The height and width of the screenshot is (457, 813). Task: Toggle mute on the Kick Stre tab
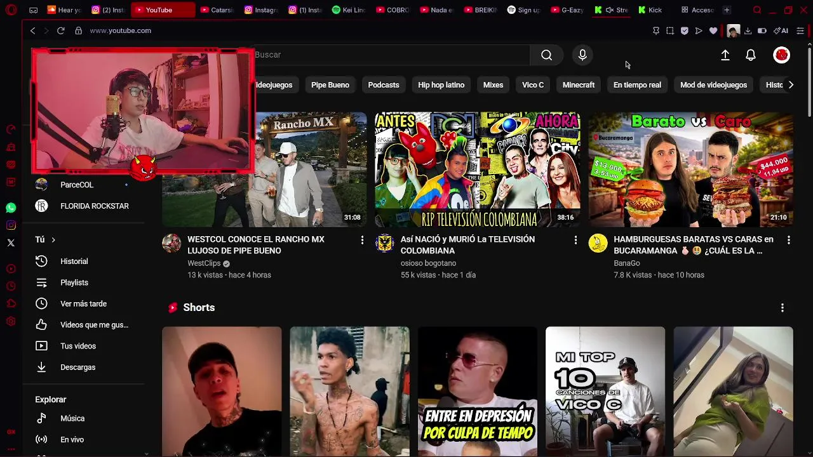[x=610, y=10]
